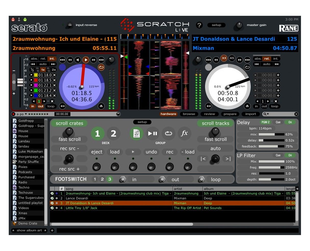Save the recording with the disk icon

click(x=118, y=114)
